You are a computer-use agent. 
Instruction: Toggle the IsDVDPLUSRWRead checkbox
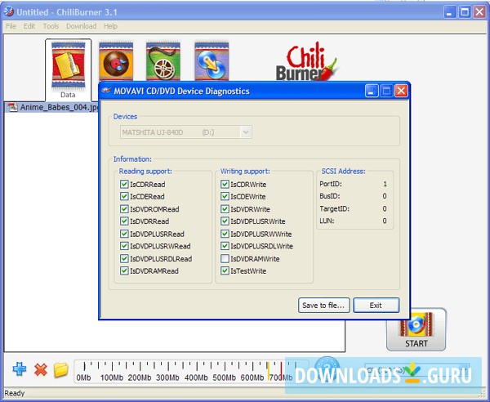124,246
